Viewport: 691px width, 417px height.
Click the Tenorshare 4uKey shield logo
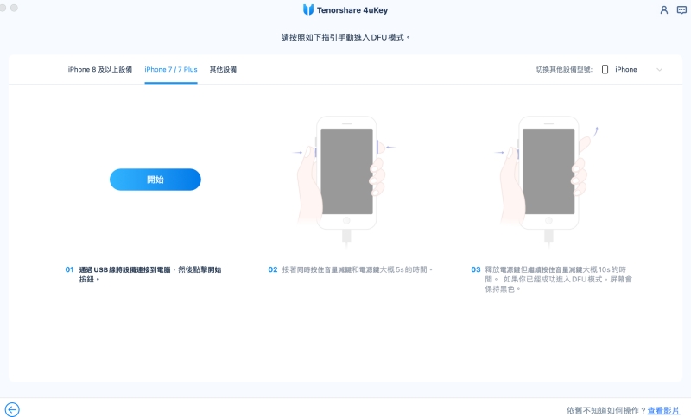point(308,9)
